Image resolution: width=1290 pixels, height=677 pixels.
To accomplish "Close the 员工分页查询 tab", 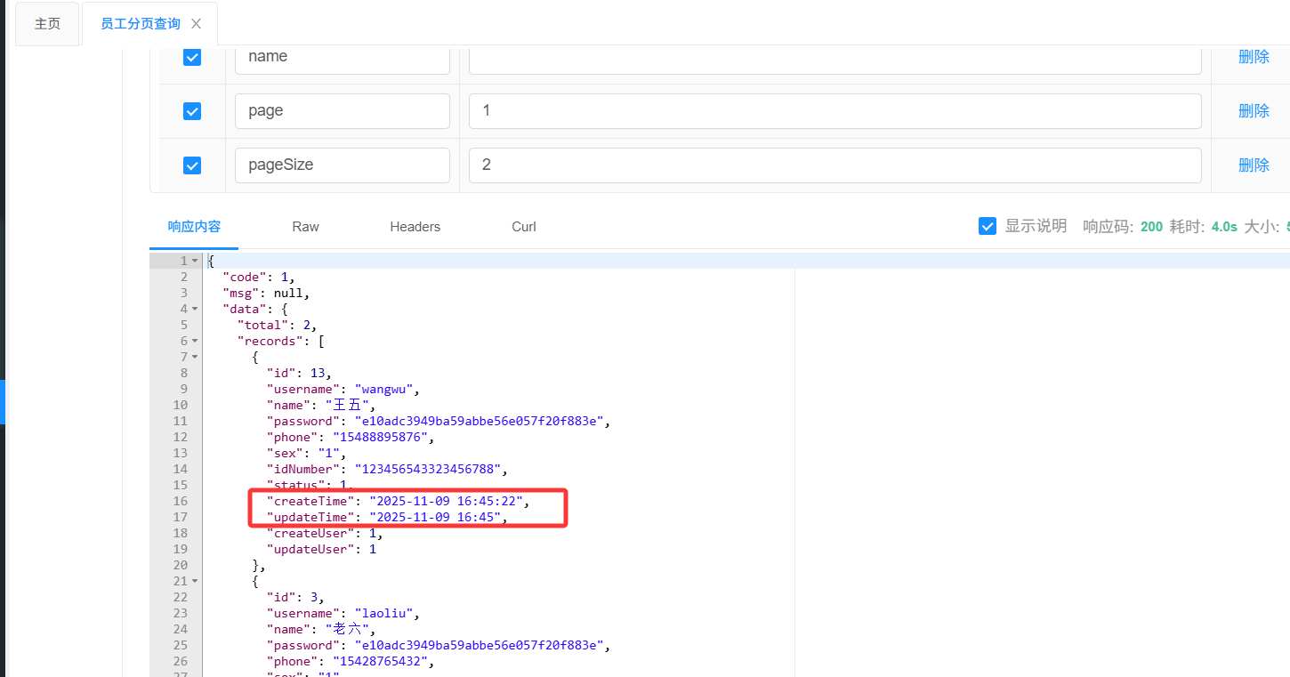I will coord(197,24).
